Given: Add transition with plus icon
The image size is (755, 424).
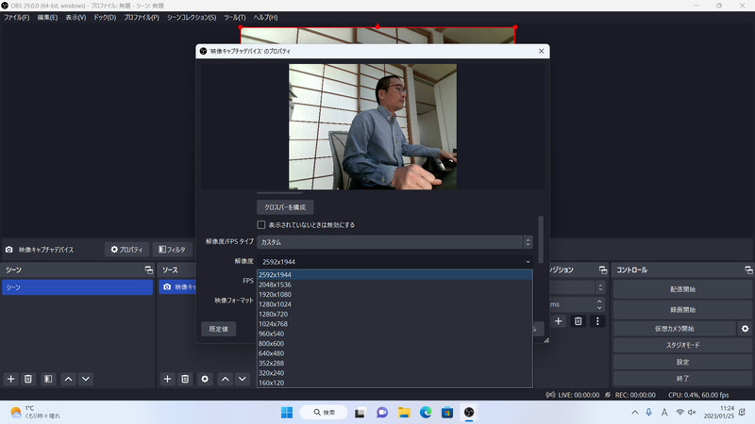Looking at the screenshot, I should coord(558,321).
